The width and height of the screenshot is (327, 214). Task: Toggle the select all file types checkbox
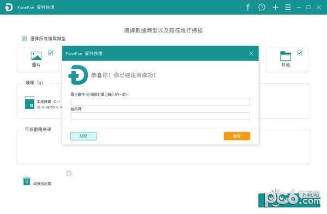[24, 39]
